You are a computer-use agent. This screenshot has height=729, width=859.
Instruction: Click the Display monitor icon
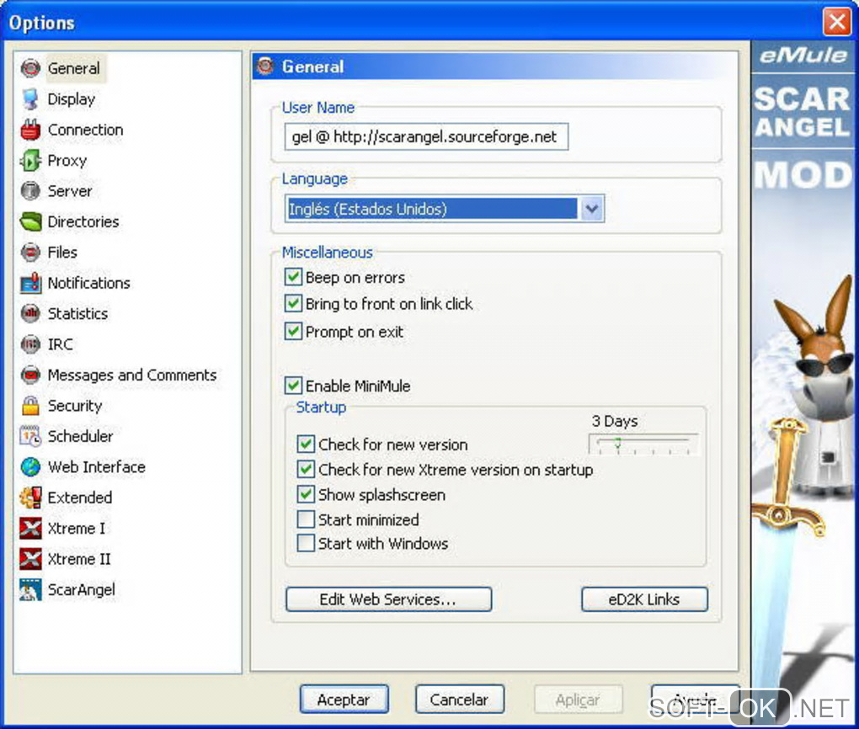(x=30, y=99)
